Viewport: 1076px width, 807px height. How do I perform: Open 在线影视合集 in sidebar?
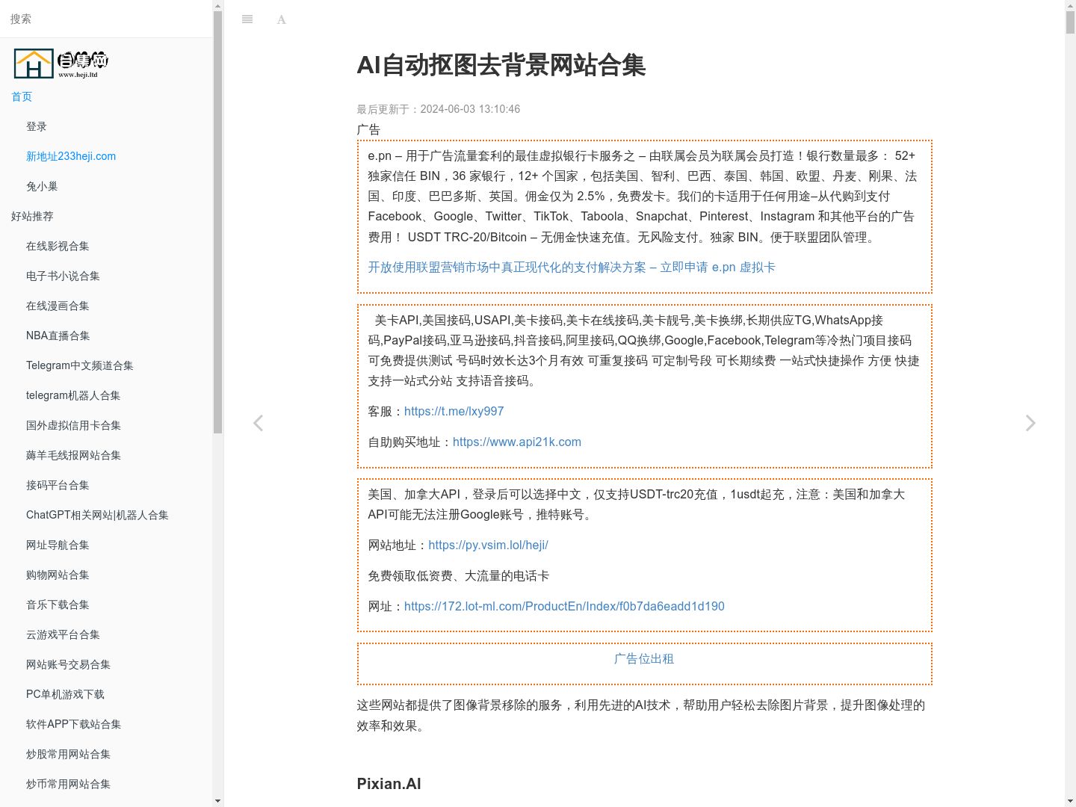click(x=58, y=246)
